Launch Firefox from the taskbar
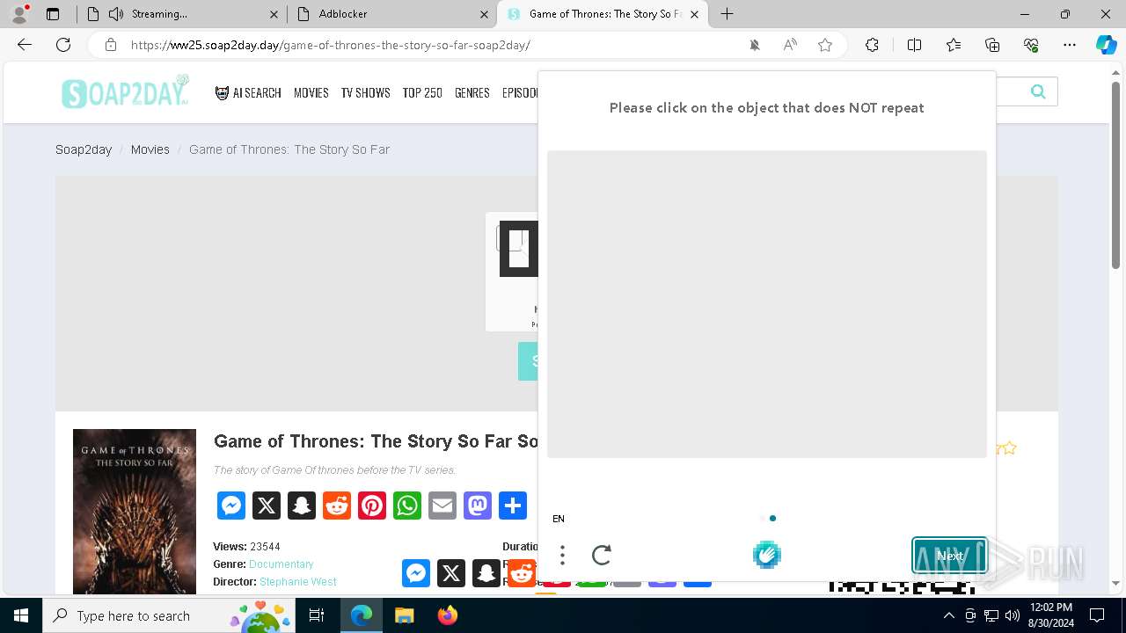 448,615
